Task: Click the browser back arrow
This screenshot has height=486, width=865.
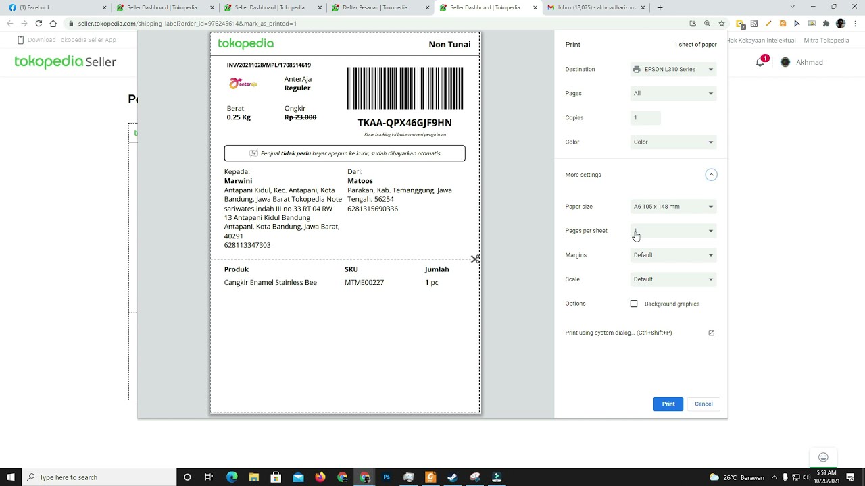Action: pos(9,23)
